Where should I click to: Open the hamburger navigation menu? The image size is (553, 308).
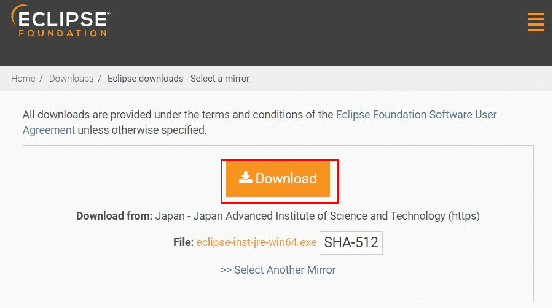click(x=536, y=22)
